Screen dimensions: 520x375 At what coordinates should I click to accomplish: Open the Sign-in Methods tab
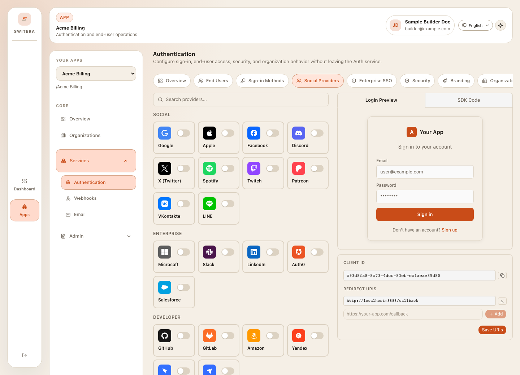[x=262, y=81]
